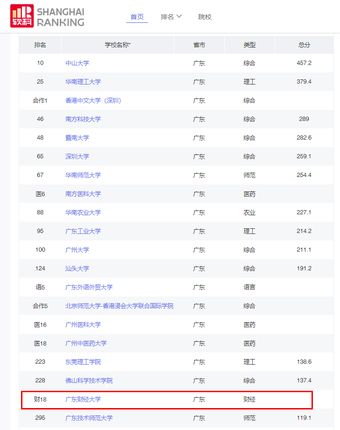
Task: Open the 东莞理工学院 link
Action: 83,362
